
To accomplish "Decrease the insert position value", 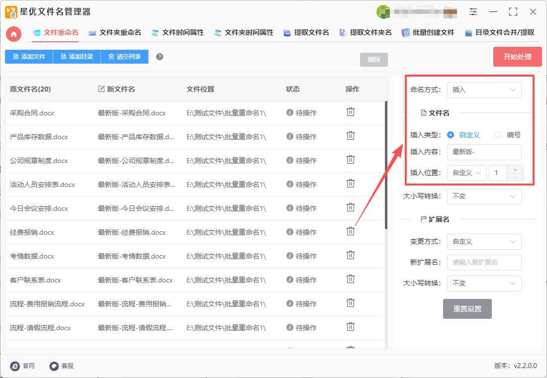I will tap(515, 177).
